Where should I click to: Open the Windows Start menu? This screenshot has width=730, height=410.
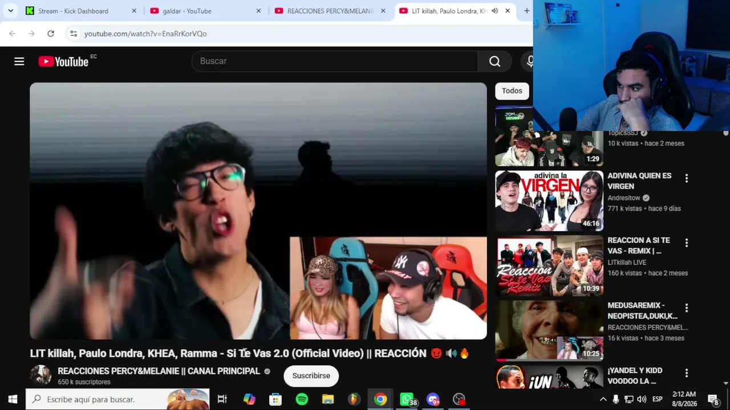click(x=13, y=399)
